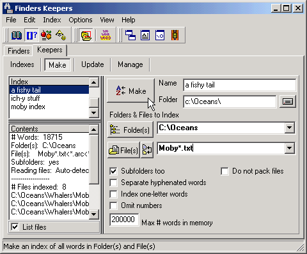This screenshot has height=254, width=307.
Task: Expand the C:\Oceans folder dropdown
Action: click(x=289, y=128)
